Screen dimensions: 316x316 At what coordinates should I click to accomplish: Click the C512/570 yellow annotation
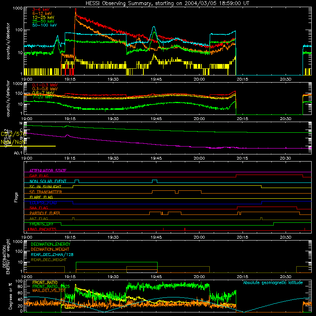13,134
